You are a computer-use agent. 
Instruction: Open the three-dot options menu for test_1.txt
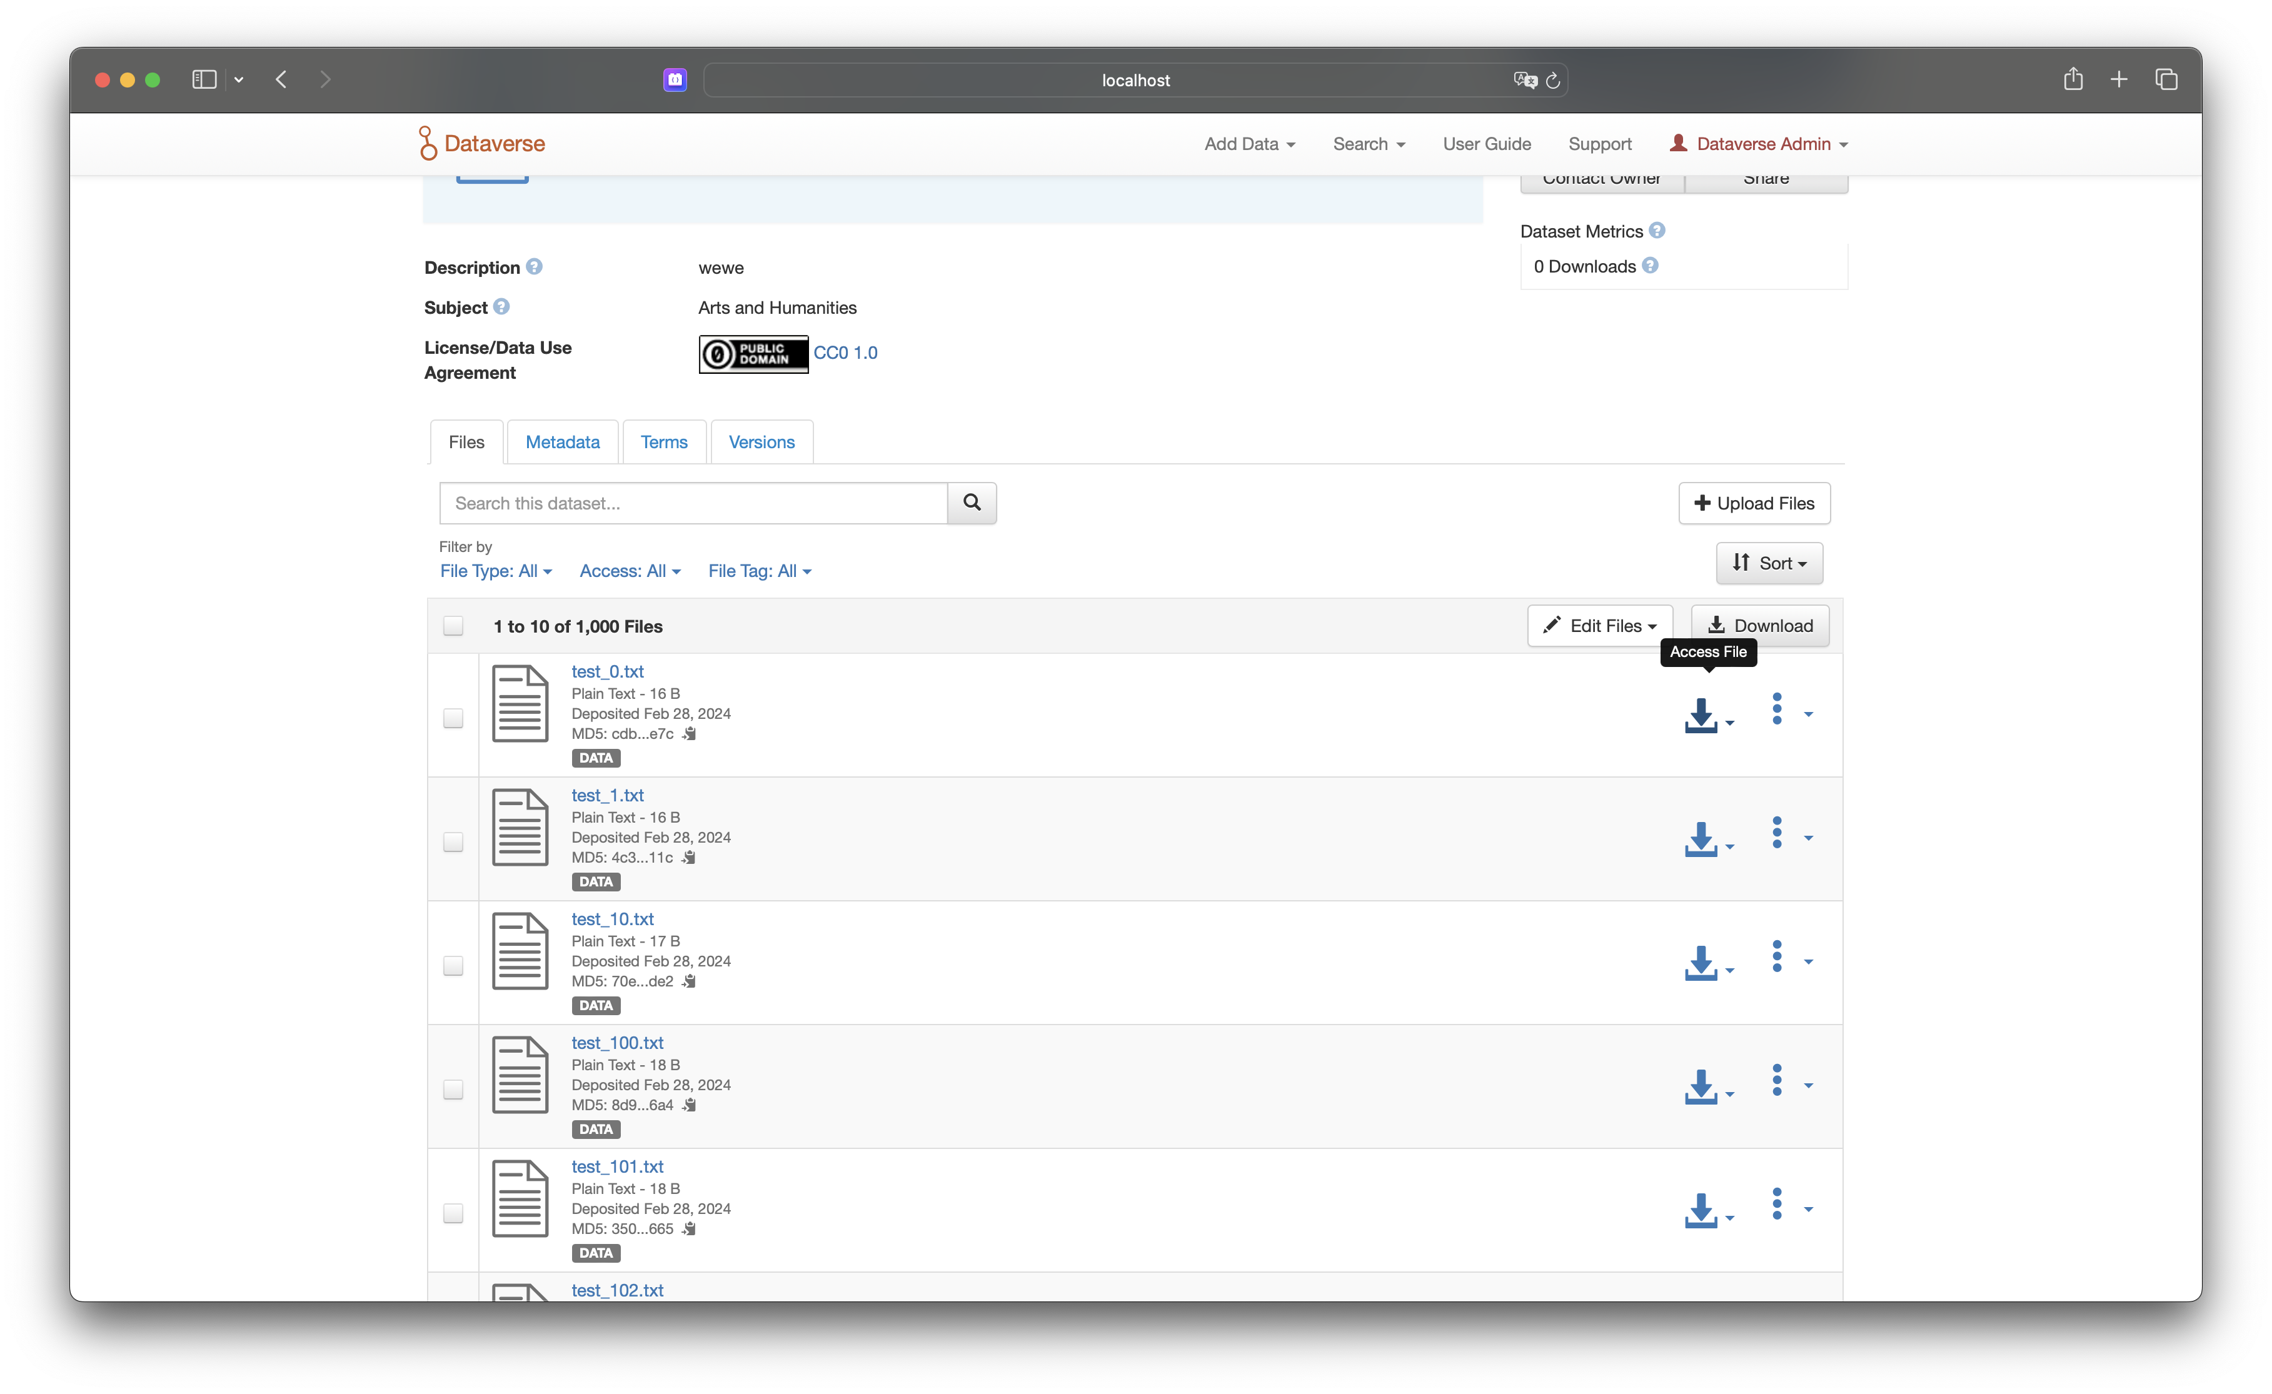1777,833
